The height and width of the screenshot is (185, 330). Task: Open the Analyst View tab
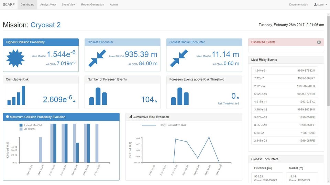coord(48,4)
